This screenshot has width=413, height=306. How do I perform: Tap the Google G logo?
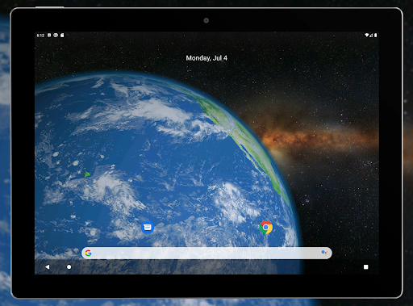coord(88,253)
